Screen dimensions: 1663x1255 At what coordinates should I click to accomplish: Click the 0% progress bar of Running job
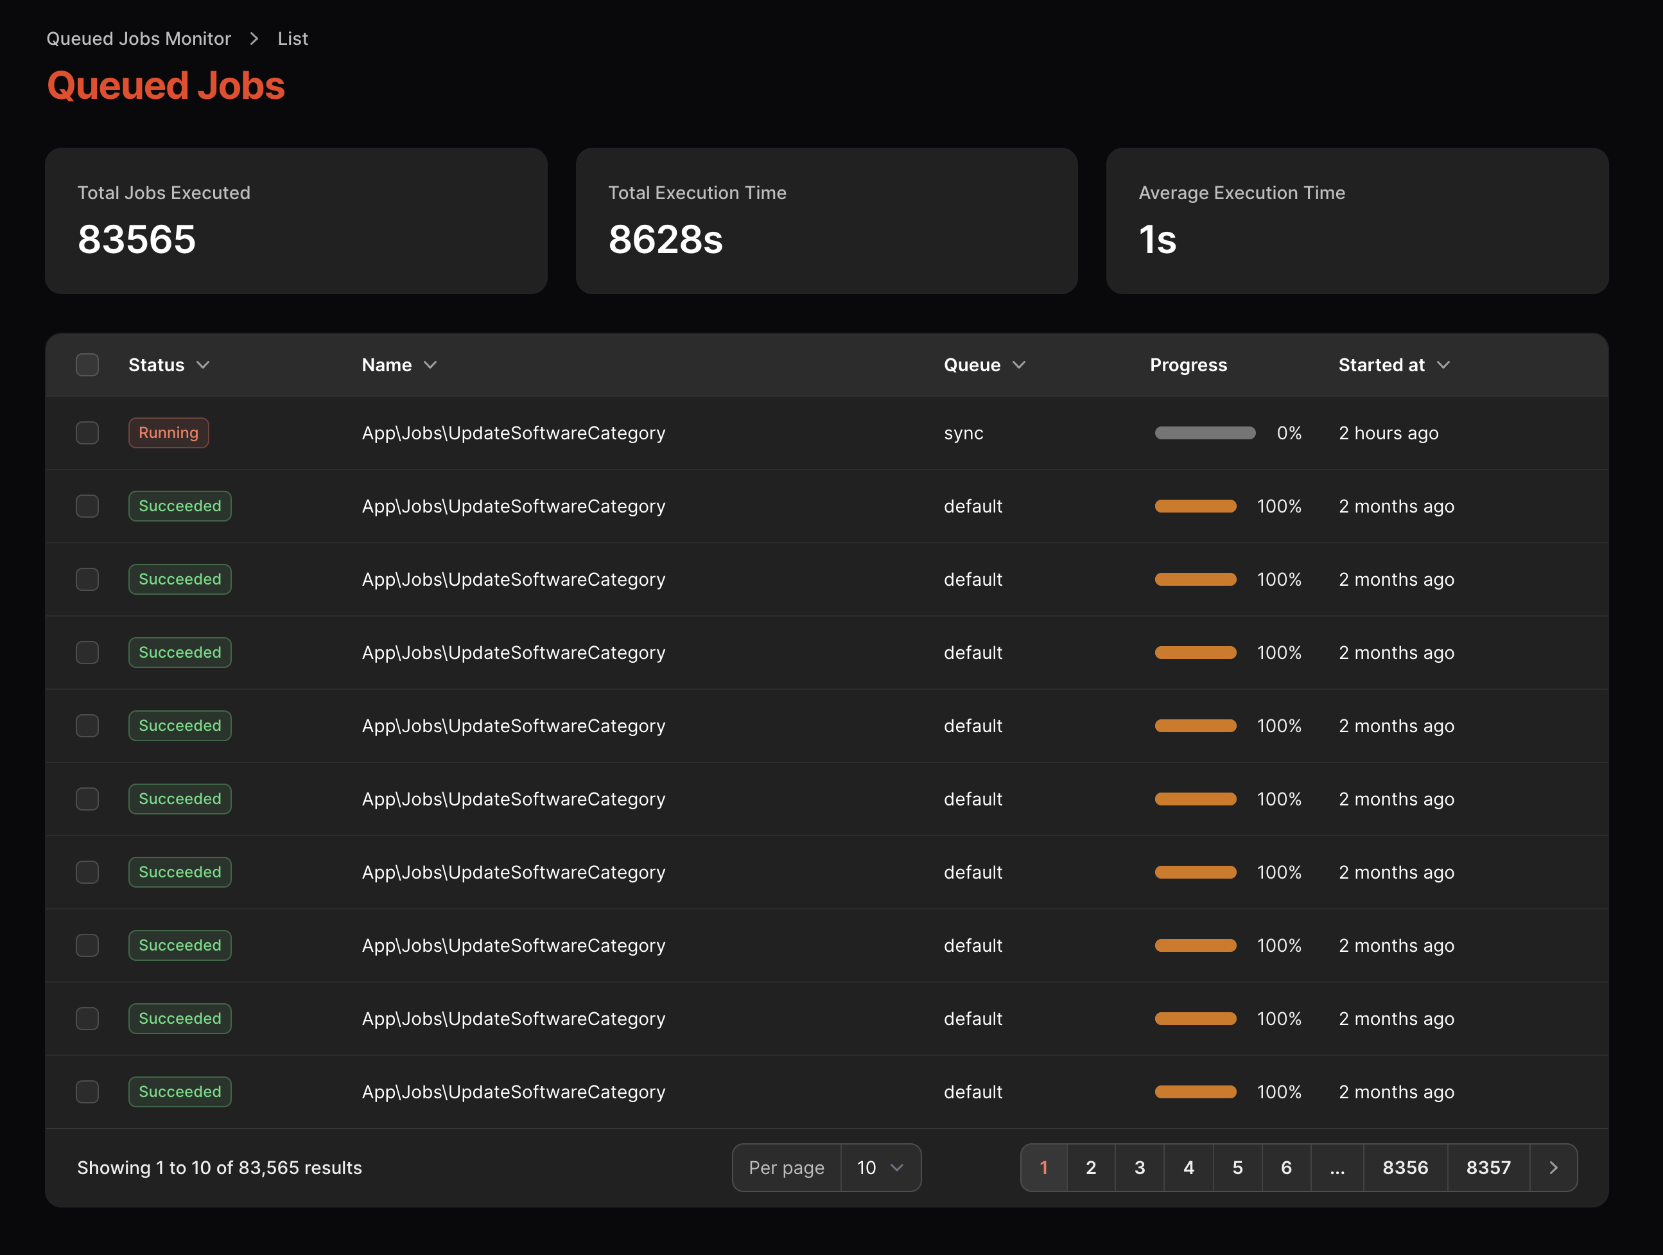(x=1205, y=432)
